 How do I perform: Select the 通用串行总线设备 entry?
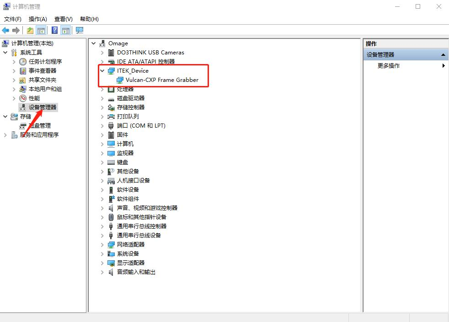pyautogui.click(x=139, y=236)
